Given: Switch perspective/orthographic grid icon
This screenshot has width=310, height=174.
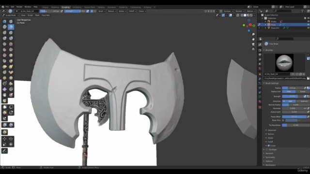Looking at the screenshot, I should click(253, 49).
